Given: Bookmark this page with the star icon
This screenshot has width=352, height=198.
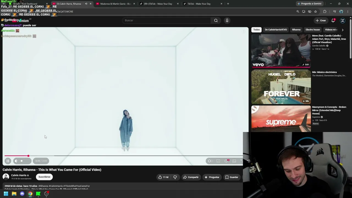Looking at the screenshot, I should tap(315, 12).
